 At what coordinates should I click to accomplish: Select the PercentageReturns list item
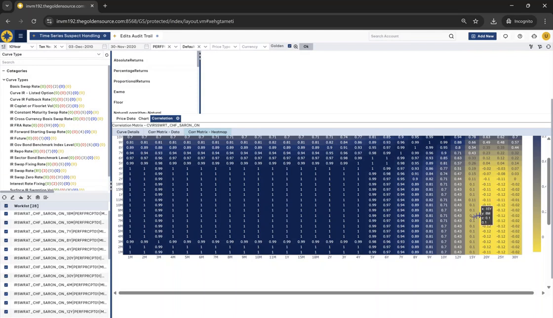pyautogui.click(x=131, y=71)
